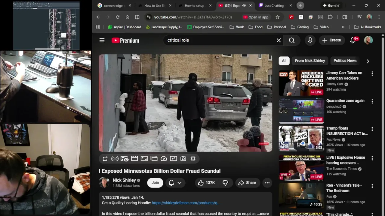The width and height of the screenshot is (385, 216).
Task: Dislike the video with thumbs down
Action: (x=225, y=183)
